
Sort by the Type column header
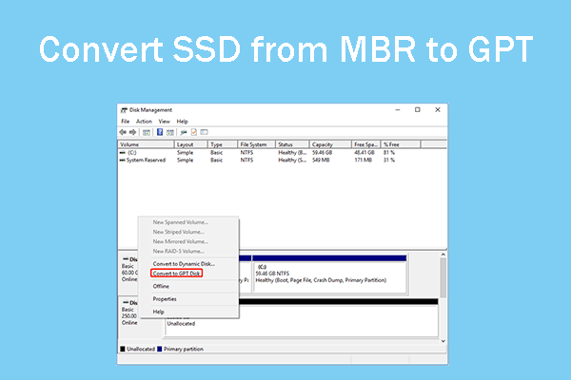click(223, 144)
